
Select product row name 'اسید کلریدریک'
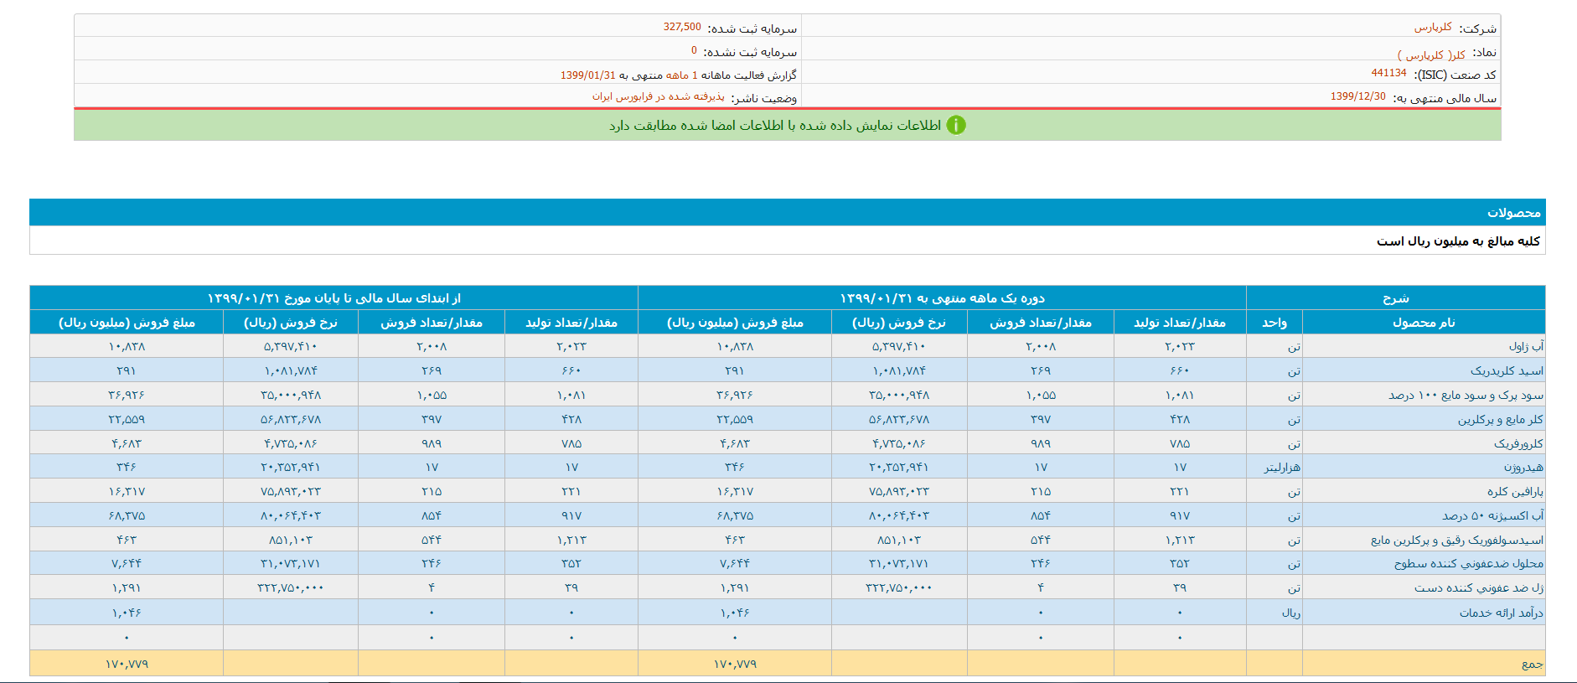(1507, 370)
